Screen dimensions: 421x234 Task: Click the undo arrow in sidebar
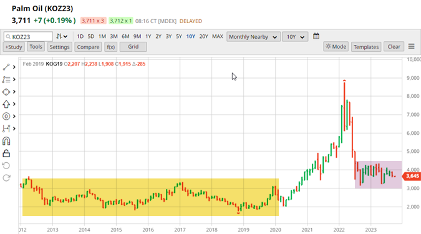pos(6,165)
